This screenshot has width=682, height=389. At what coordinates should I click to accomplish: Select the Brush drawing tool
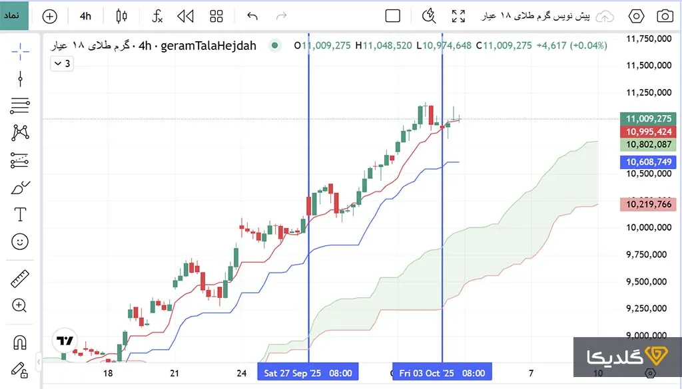click(20, 188)
